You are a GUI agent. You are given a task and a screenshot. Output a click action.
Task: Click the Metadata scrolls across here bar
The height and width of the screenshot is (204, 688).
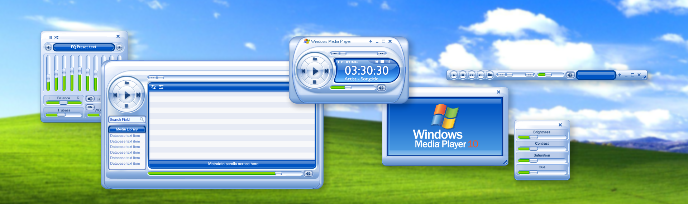[232, 164]
